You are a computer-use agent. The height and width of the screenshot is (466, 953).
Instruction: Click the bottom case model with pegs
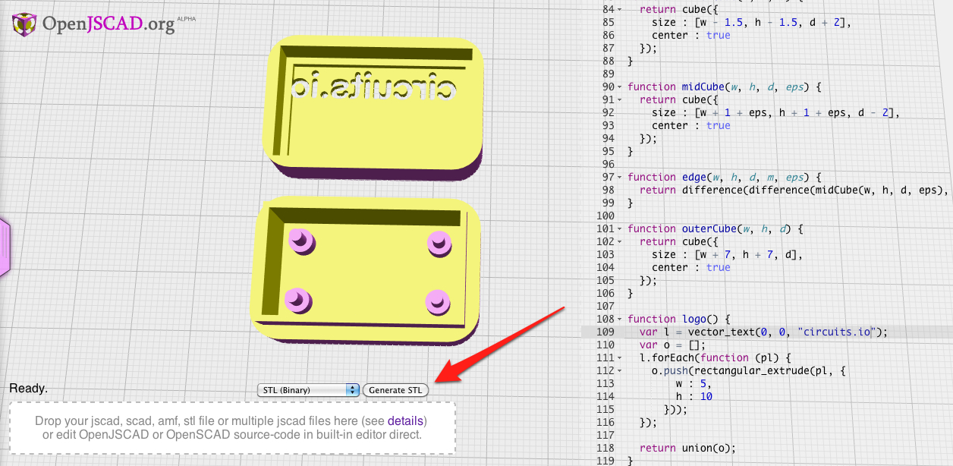[x=366, y=272]
